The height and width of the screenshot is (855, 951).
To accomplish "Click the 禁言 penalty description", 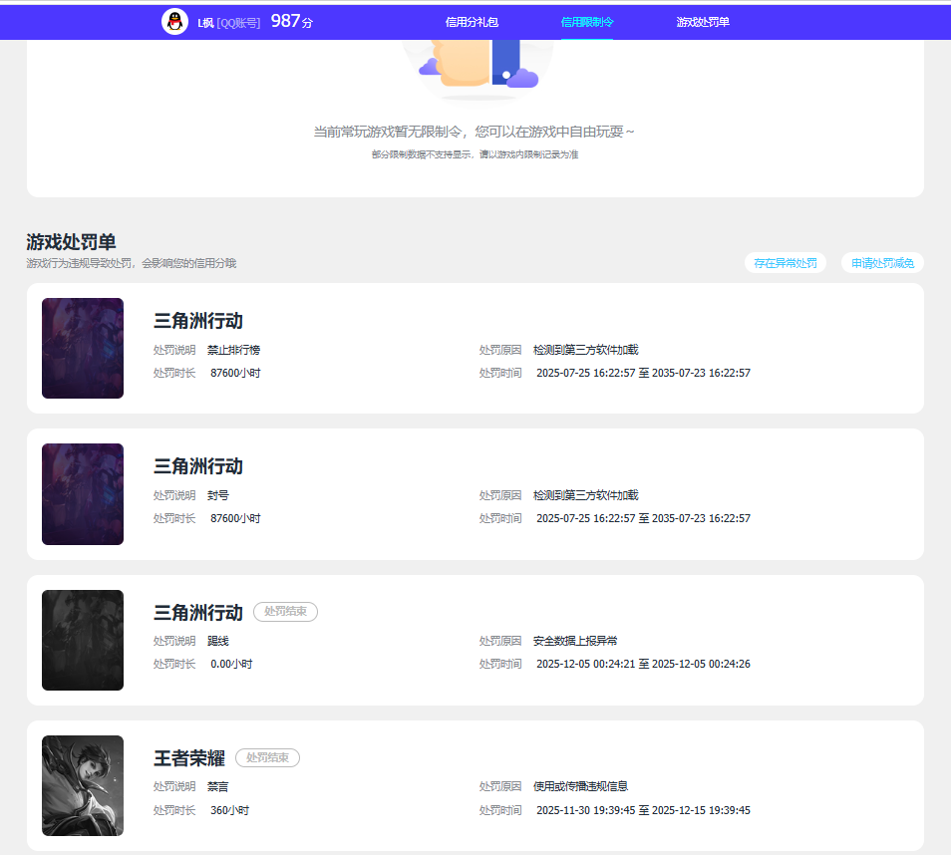I will click(x=218, y=786).
